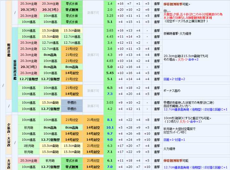Click the 3.25 score cell
Image resolution: width=230 pixels, height=170 pixels.
[x=110, y=16]
